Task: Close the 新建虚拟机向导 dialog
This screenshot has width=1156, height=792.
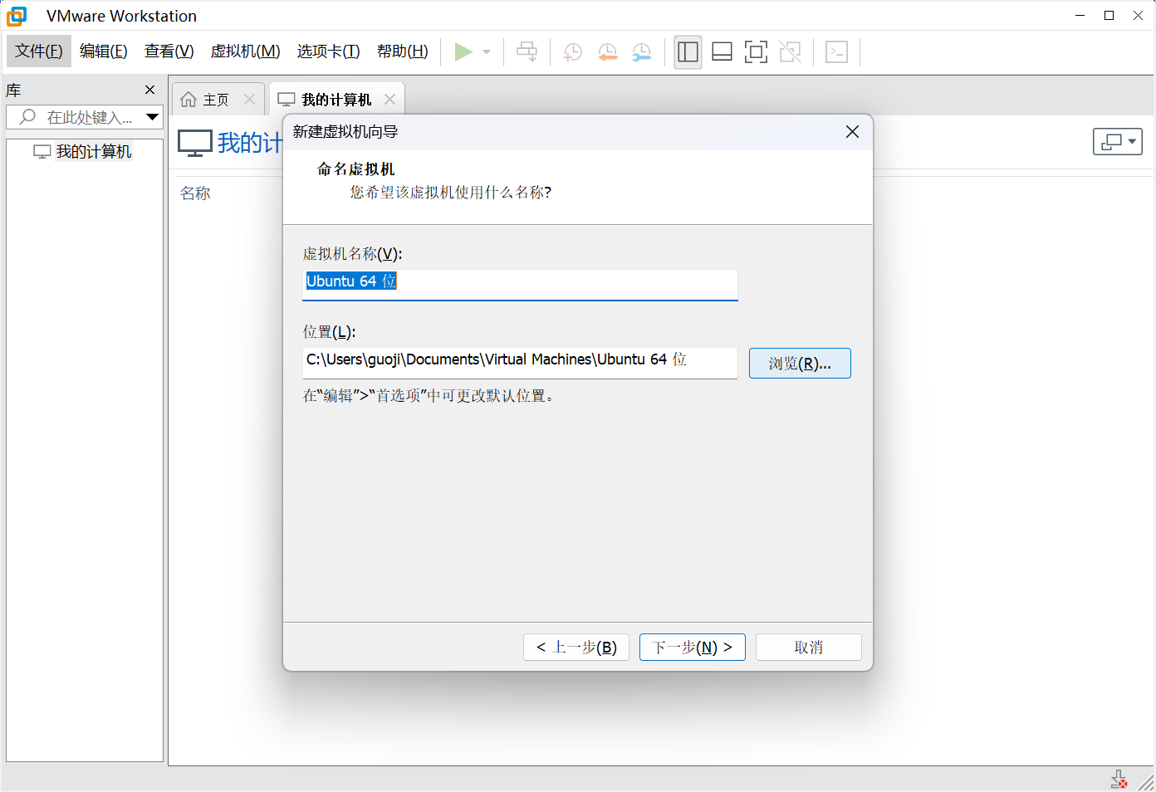Action: click(852, 132)
